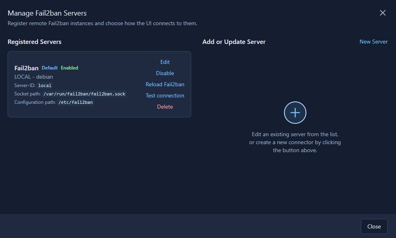
Task: Click the 'LOCAL - debian' text
Action: pyautogui.click(x=34, y=77)
